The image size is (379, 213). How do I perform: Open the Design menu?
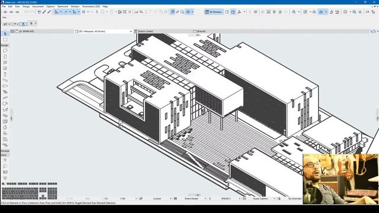click(x=26, y=7)
